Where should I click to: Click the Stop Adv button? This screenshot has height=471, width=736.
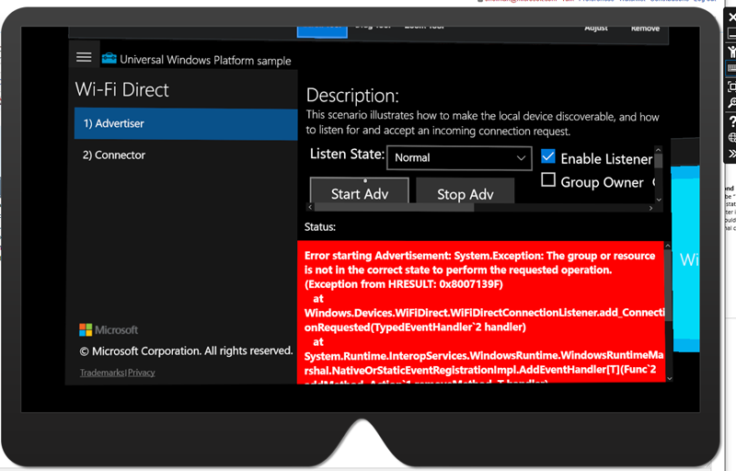(x=466, y=191)
